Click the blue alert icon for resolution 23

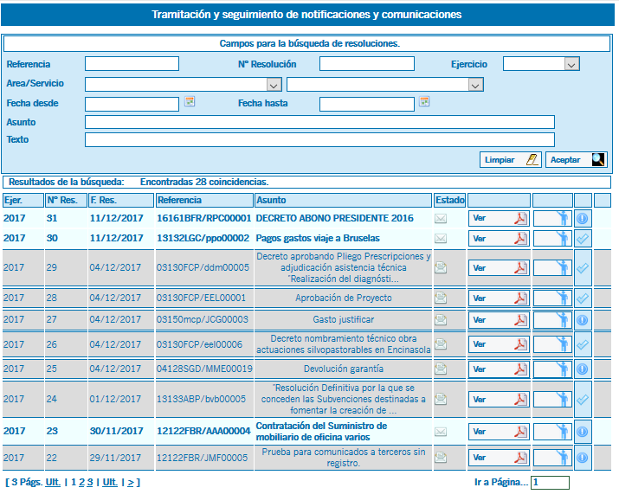point(583,432)
